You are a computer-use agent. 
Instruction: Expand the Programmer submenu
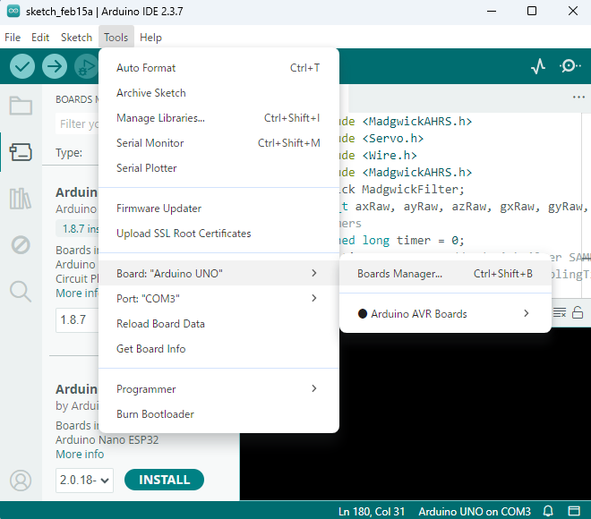click(218, 389)
